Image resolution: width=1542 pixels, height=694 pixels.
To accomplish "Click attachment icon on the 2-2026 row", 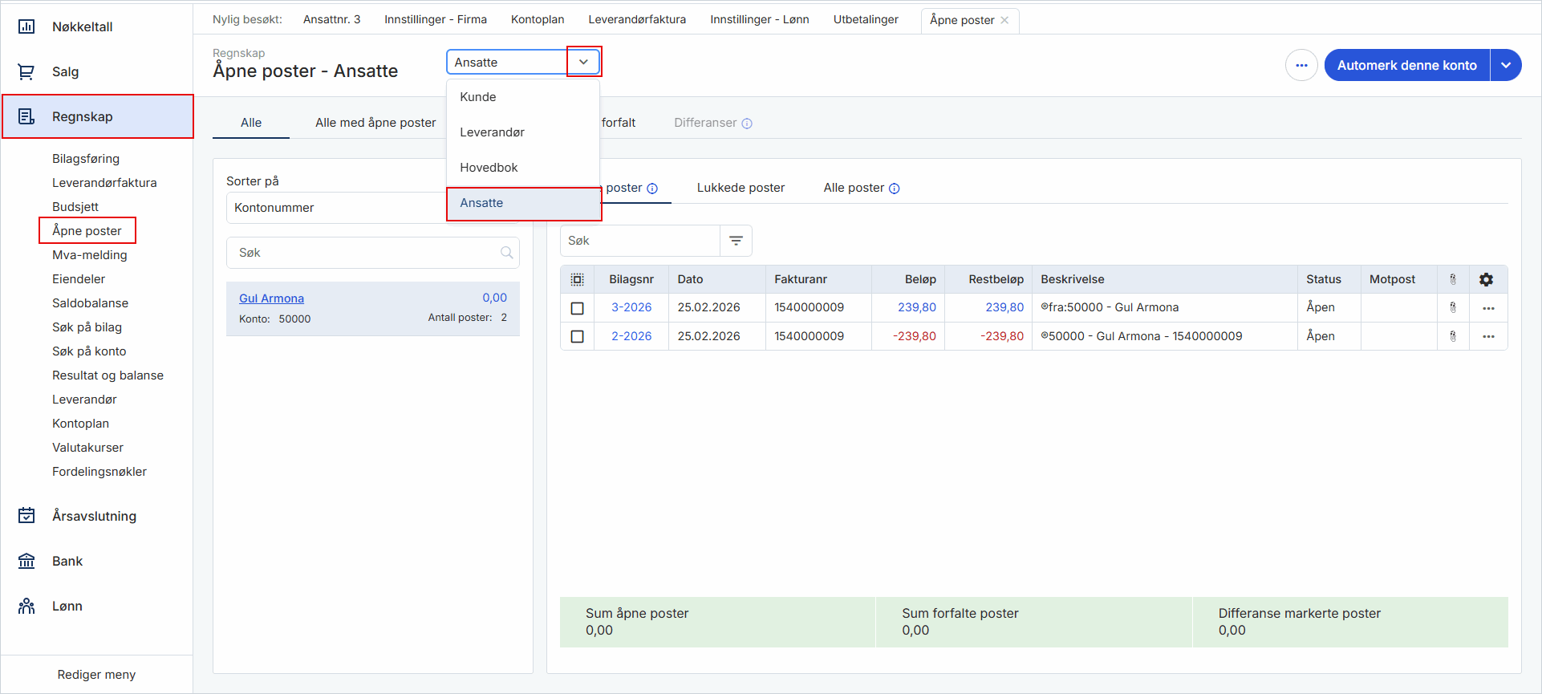I will pos(1452,336).
